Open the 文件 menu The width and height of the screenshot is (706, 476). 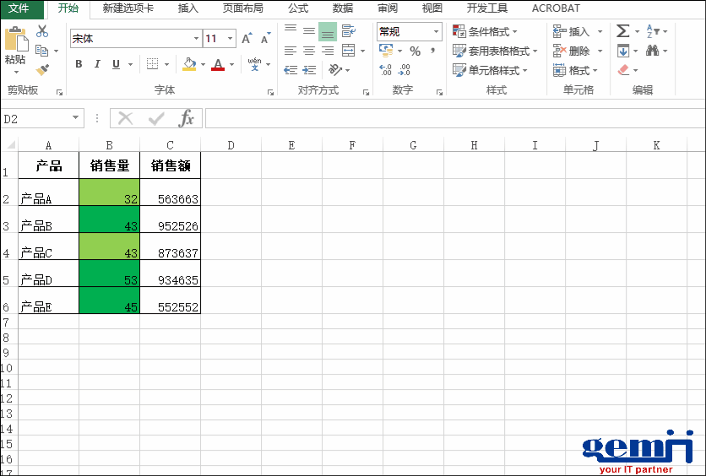point(19,8)
